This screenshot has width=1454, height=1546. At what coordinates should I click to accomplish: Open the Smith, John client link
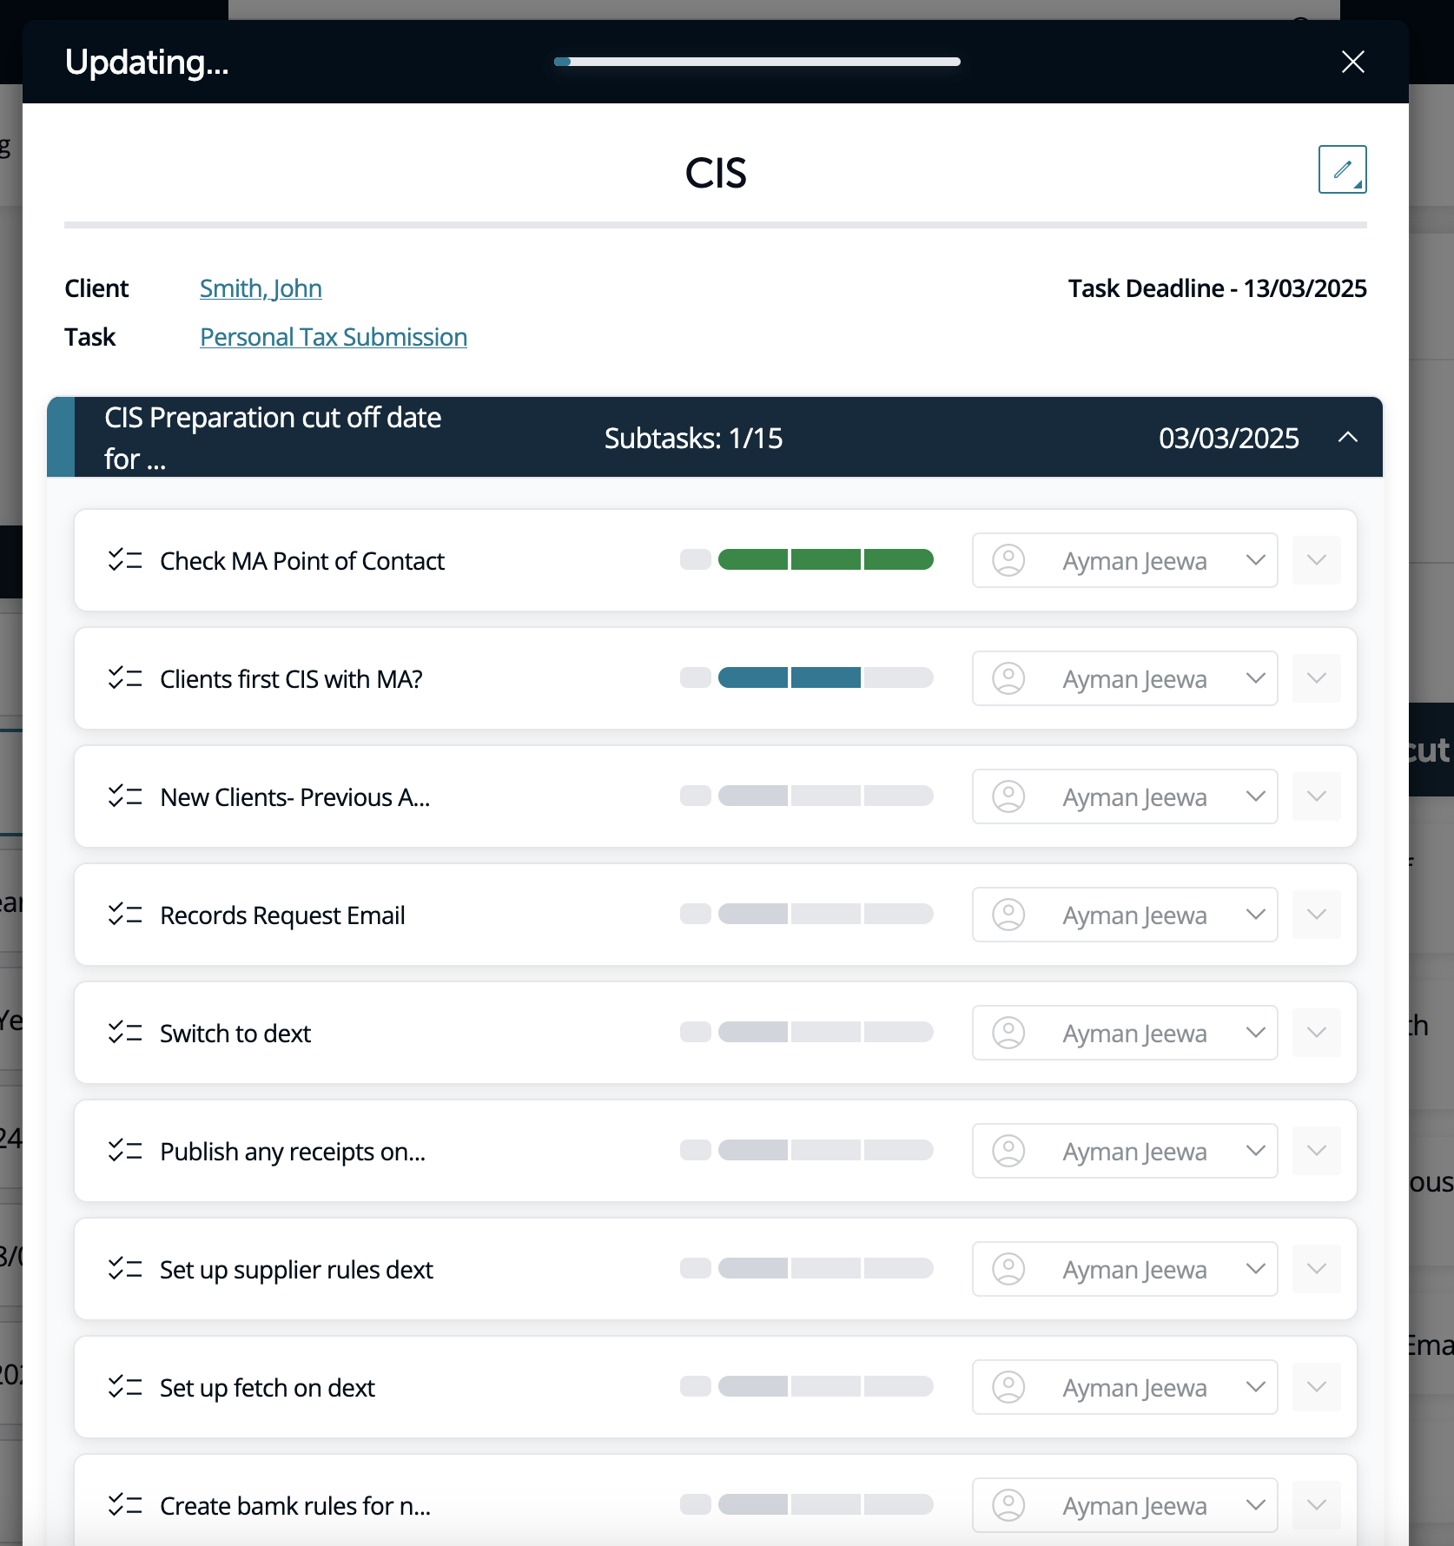(x=261, y=288)
